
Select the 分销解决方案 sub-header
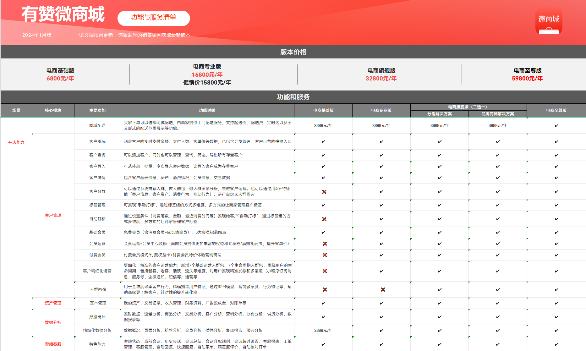pos(440,114)
